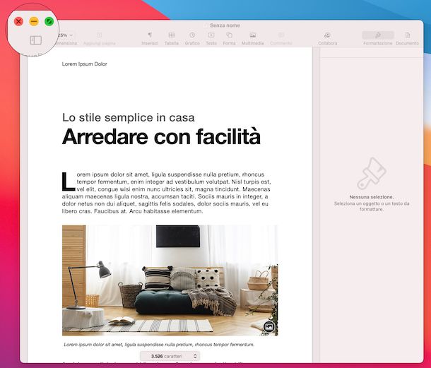Open the character count popup showing 3.526 caratteri
Screen dimensions: 431x368
(x=170, y=356)
